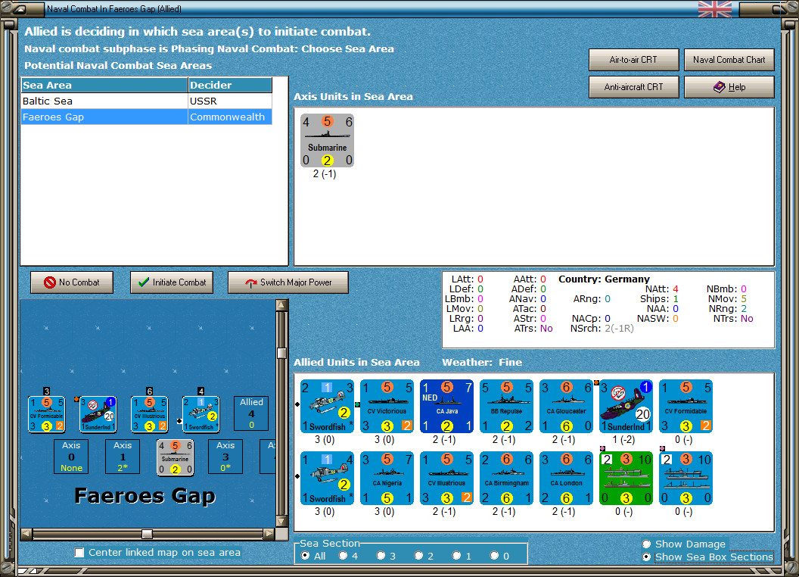Viewport: 799px width, 577px height.
Task: Select sea section 2 radio button
Action: click(x=418, y=556)
